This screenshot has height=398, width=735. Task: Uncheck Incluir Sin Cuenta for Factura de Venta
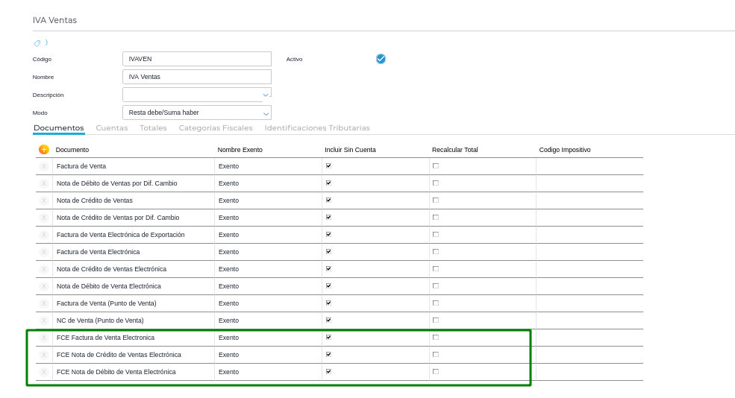tap(328, 166)
